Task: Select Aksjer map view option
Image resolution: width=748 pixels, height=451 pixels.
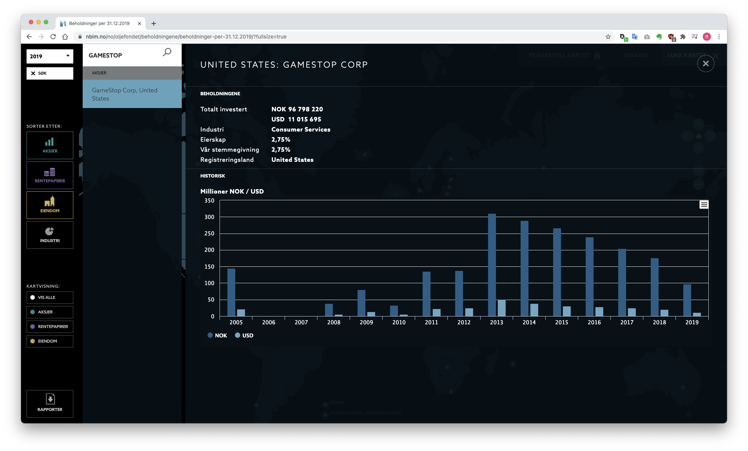Action: [50, 312]
